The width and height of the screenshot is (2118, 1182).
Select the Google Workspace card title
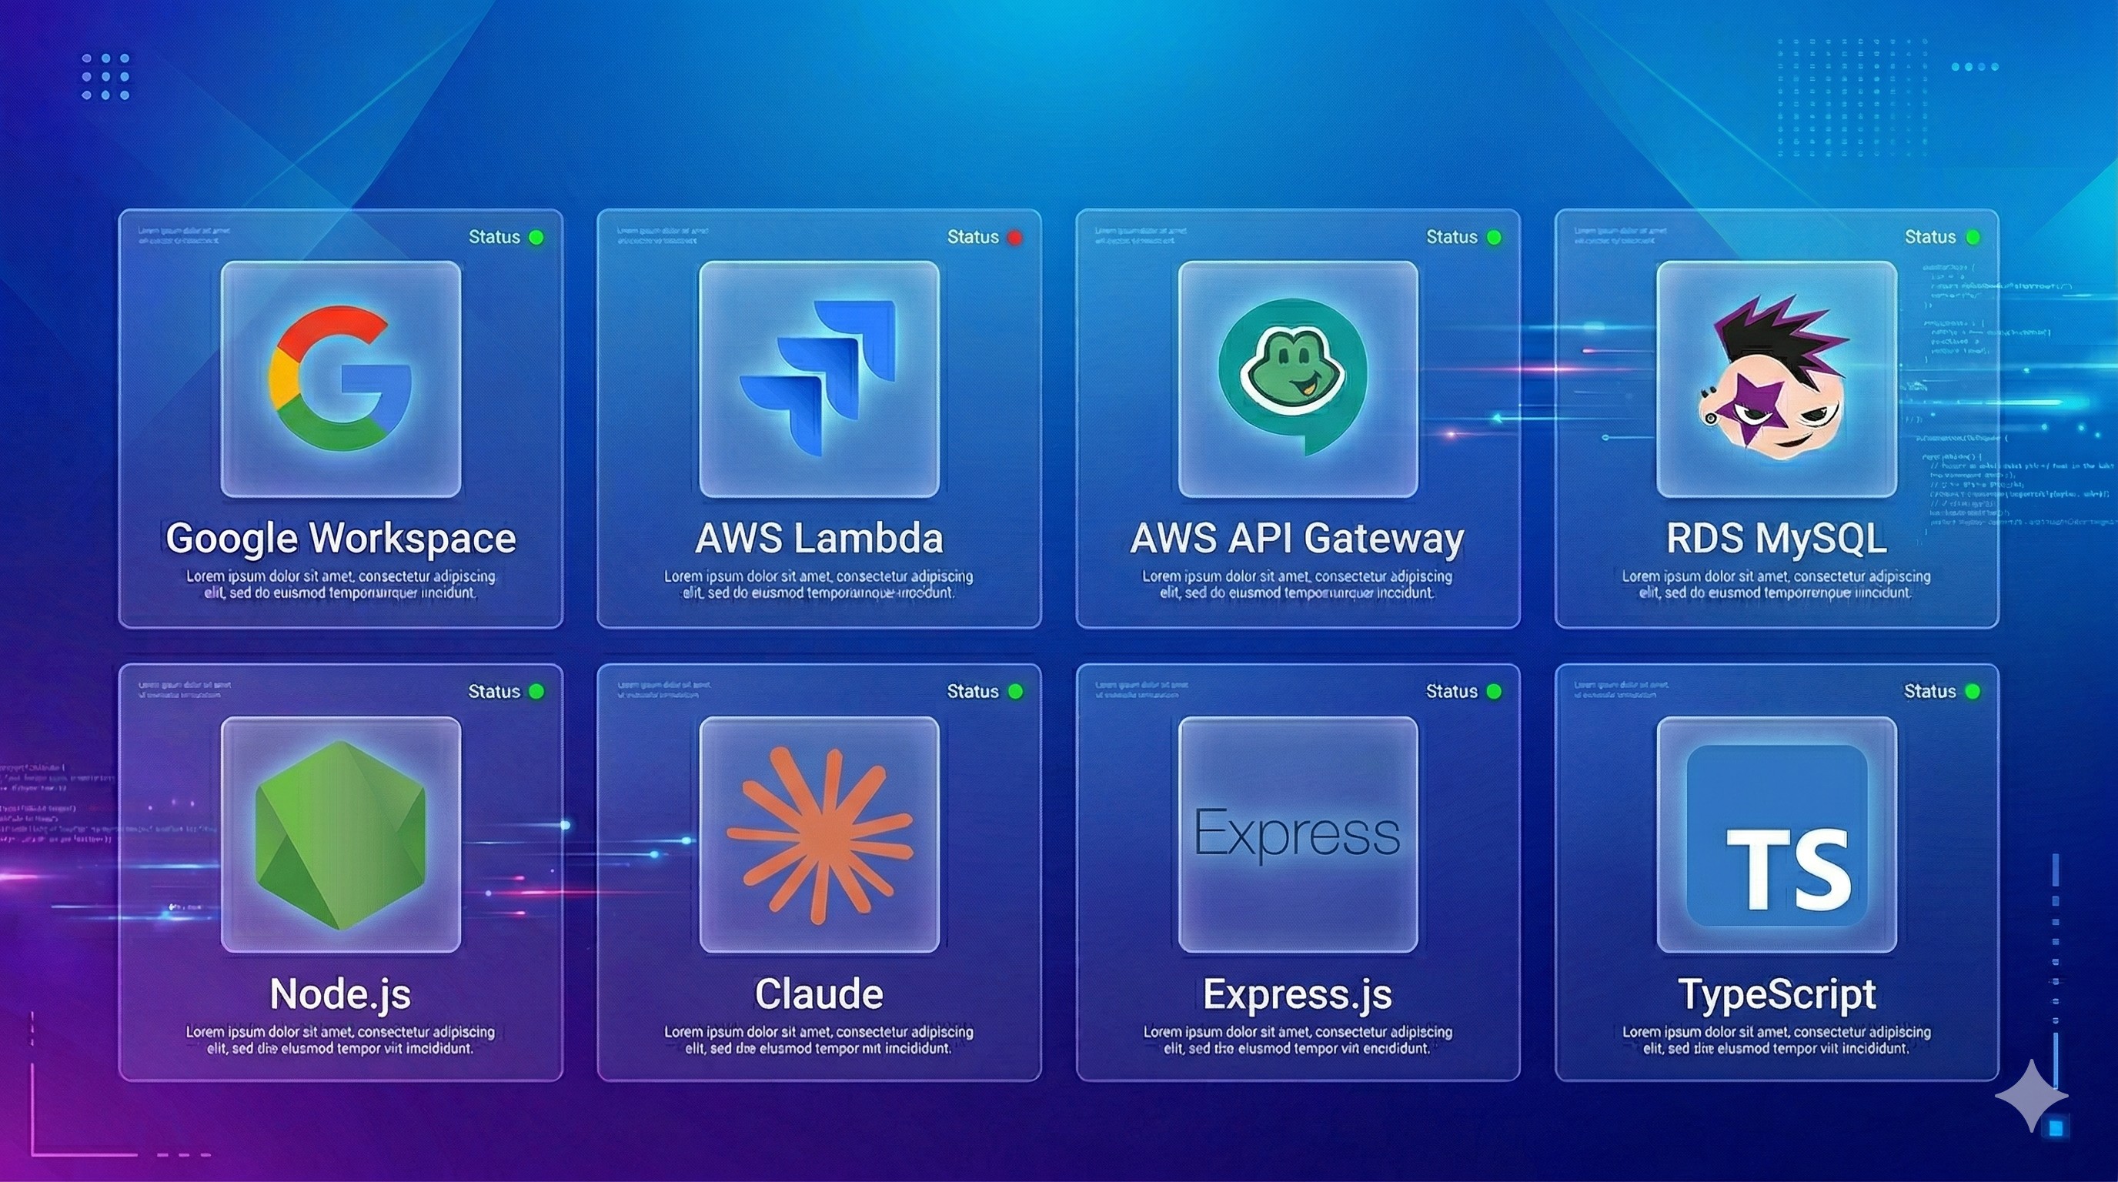coord(339,539)
